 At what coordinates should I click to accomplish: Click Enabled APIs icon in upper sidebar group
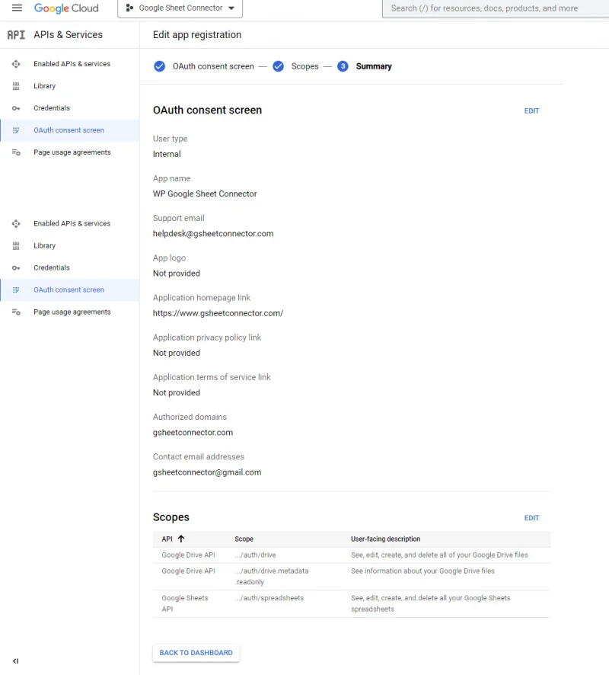point(16,64)
